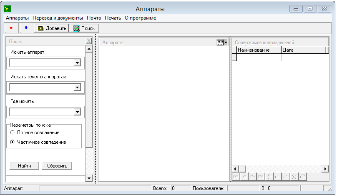Go to first record in navigator
337x195 pixels.
236,177
